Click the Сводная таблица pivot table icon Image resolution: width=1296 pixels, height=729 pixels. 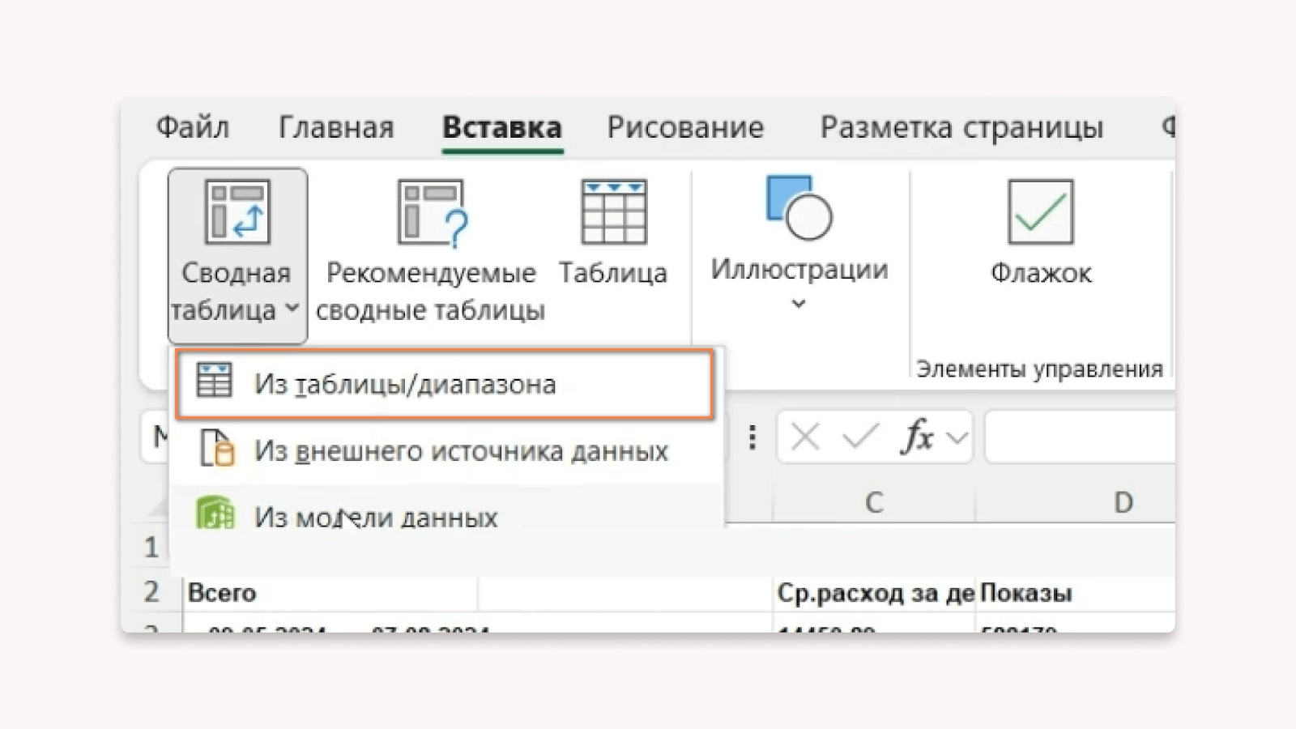point(237,212)
